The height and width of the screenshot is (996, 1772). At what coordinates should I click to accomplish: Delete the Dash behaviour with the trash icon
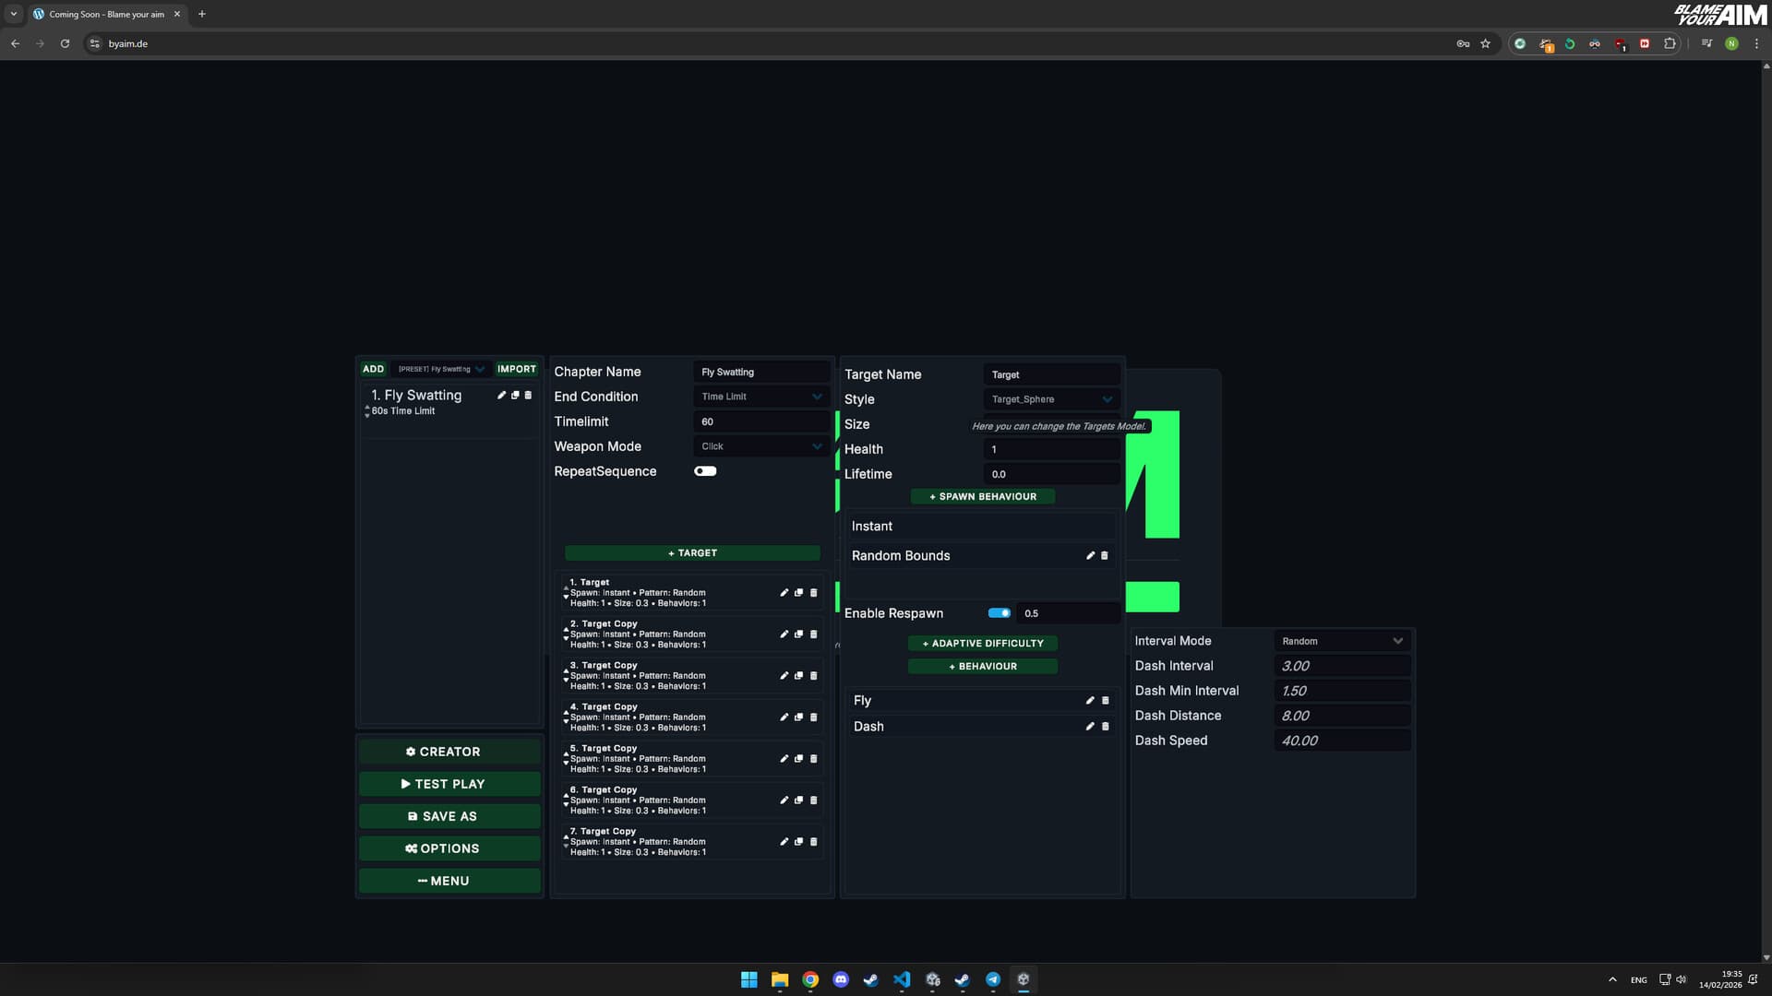(x=1105, y=727)
